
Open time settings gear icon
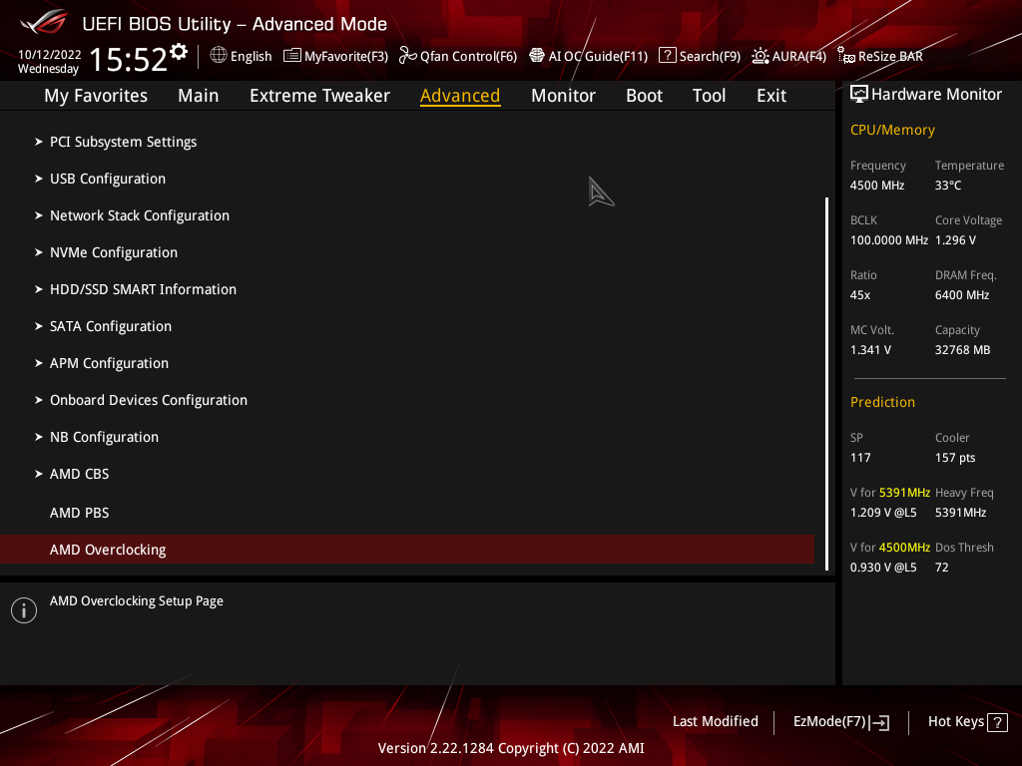click(179, 52)
